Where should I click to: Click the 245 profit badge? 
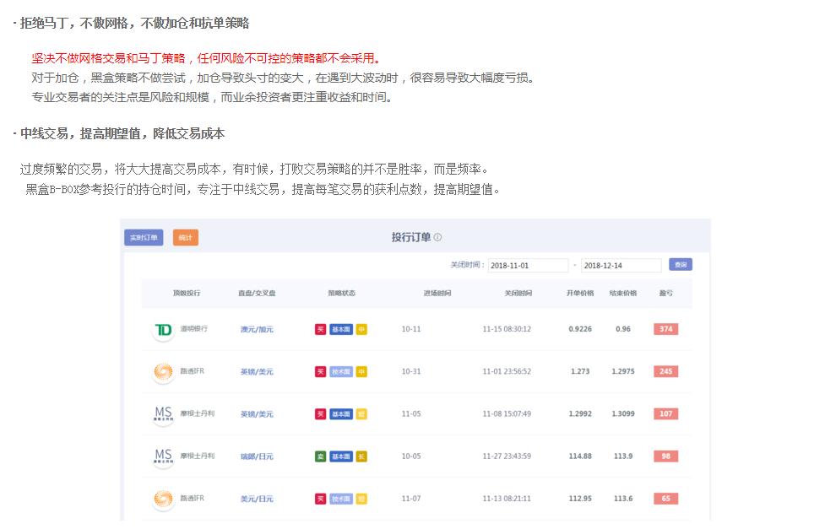point(665,371)
